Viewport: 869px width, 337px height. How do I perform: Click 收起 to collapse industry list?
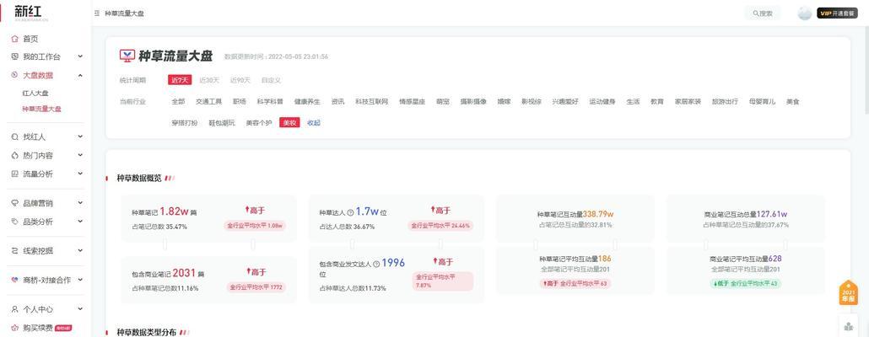click(314, 123)
